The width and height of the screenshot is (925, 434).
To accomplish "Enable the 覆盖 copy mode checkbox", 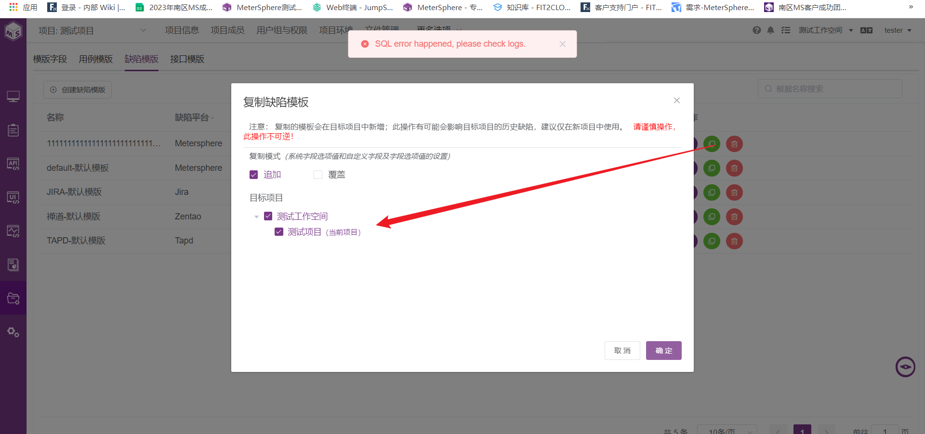I will [x=318, y=175].
